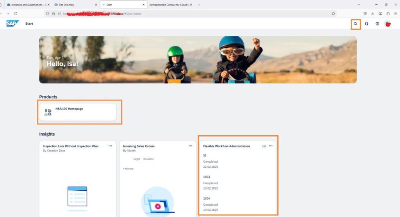Click the SAP search magnifier icon
This screenshot has height=217, width=400.
(355, 24)
